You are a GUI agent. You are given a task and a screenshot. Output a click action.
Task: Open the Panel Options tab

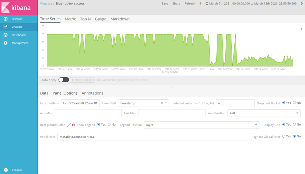click(65, 93)
